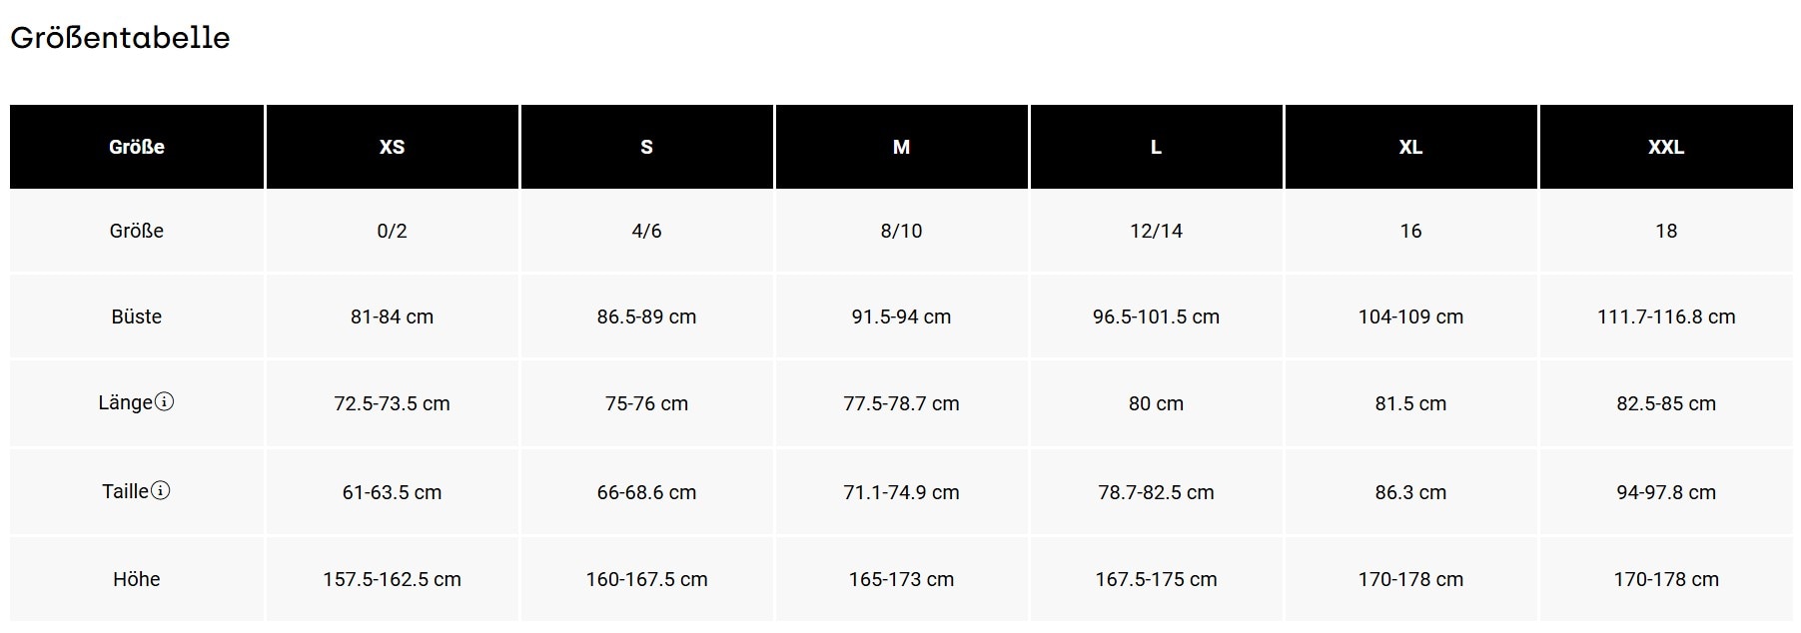The width and height of the screenshot is (1801, 633).
Task: Click the 8/10 size cell
Action: coord(901,231)
